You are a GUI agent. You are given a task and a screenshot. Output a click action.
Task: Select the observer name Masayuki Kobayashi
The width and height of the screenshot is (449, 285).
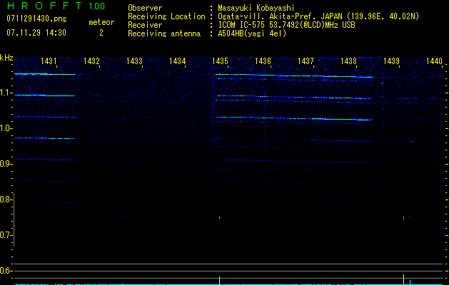[256, 8]
